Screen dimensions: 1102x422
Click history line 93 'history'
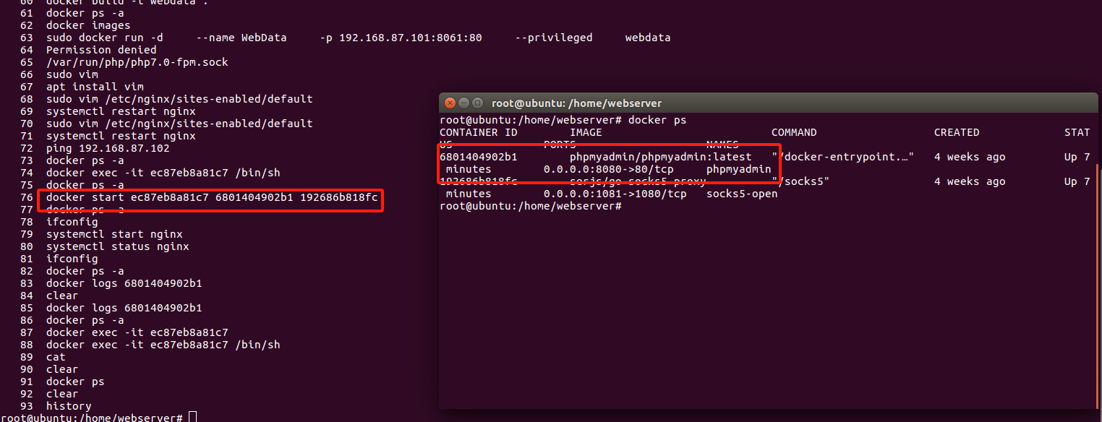69,406
